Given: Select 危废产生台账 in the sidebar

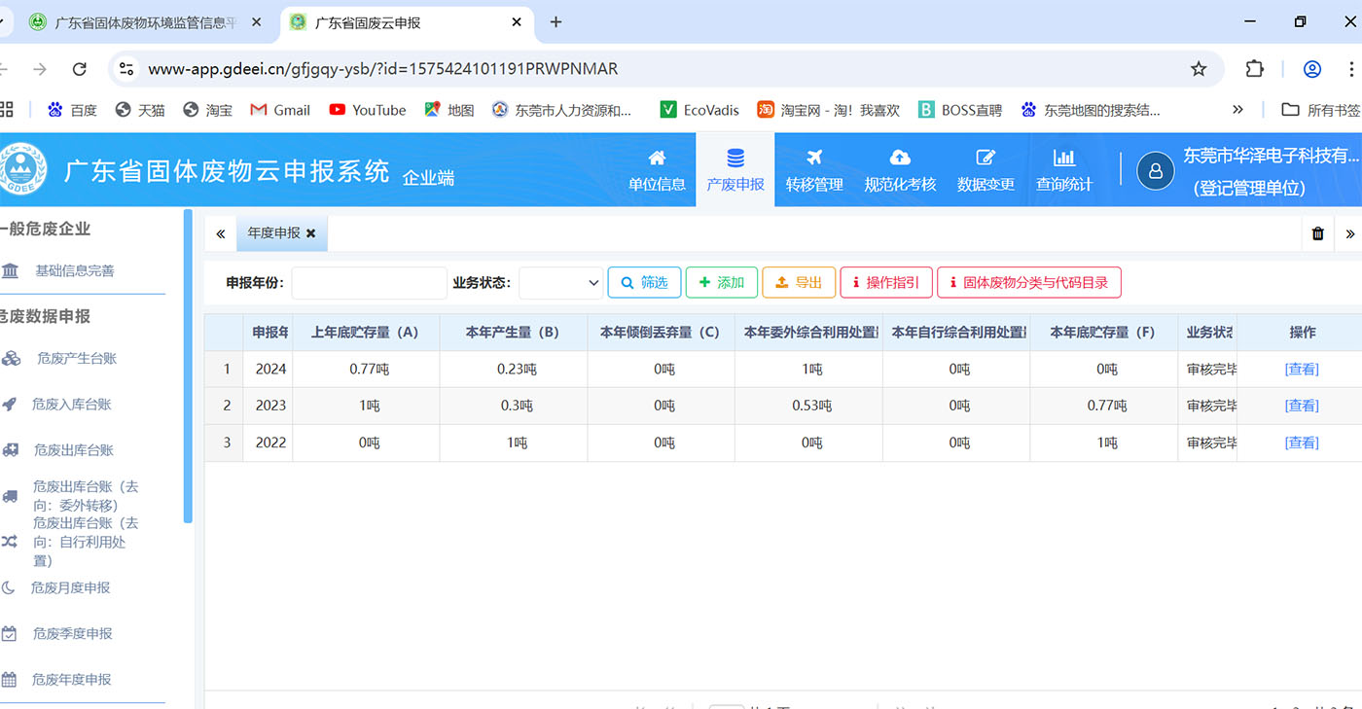Looking at the screenshot, I should pyautogui.click(x=76, y=359).
